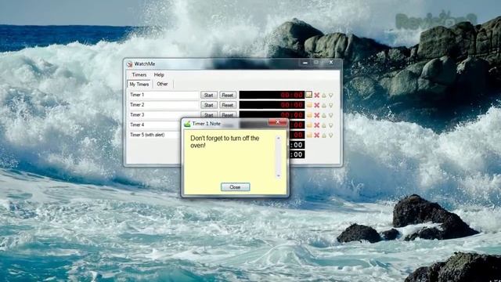
Task: Close the WatchMe window
Action: tap(331, 63)
